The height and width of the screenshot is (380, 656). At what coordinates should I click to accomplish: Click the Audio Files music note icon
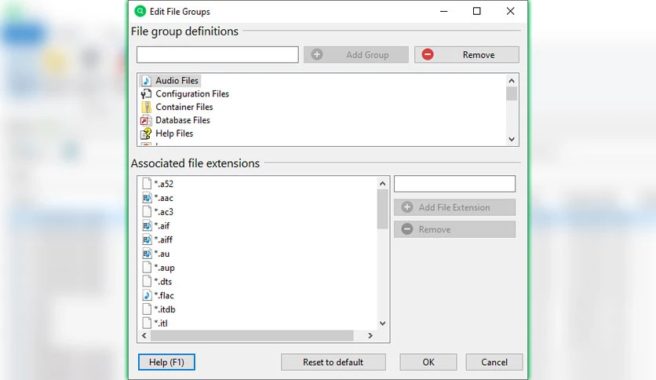click(146, 80)
